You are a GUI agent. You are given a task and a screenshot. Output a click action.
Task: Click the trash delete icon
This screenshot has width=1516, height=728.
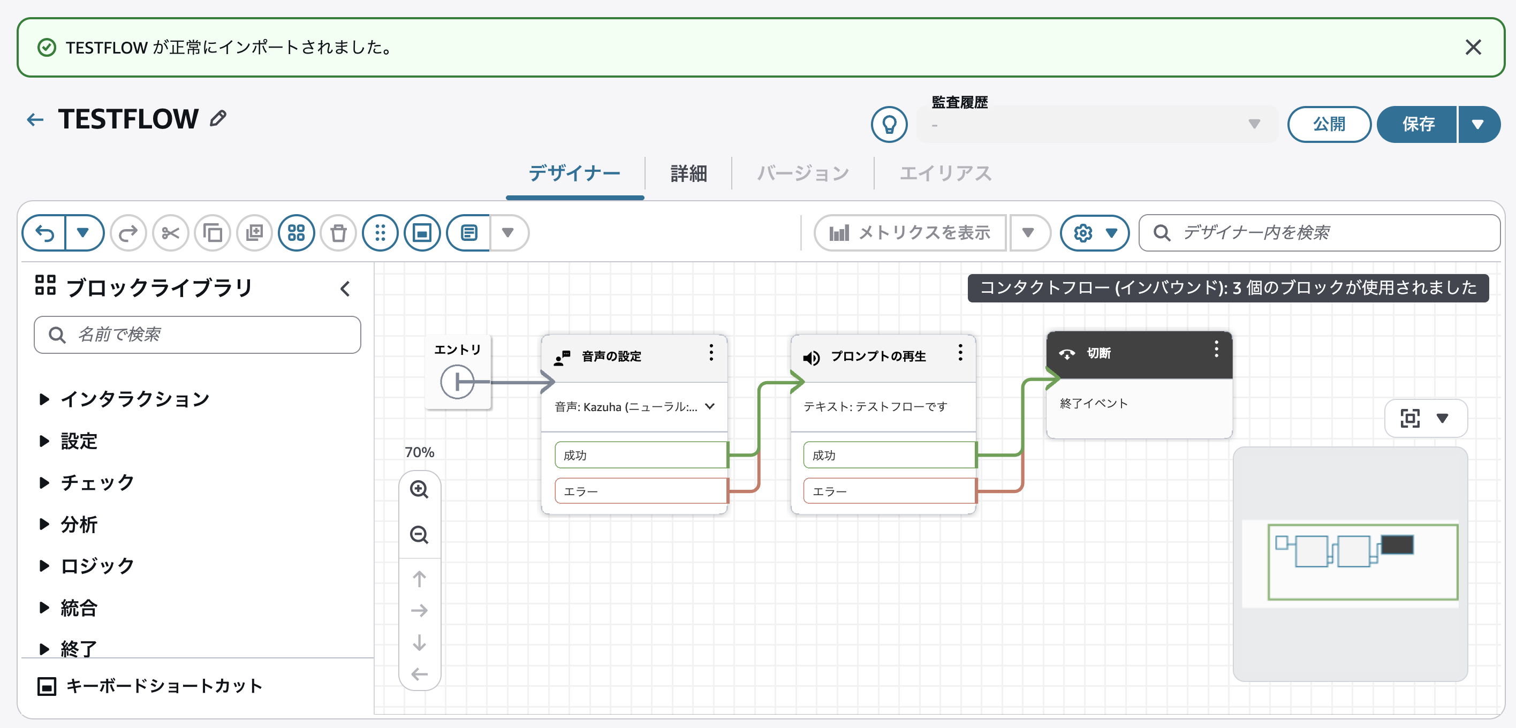338,233
